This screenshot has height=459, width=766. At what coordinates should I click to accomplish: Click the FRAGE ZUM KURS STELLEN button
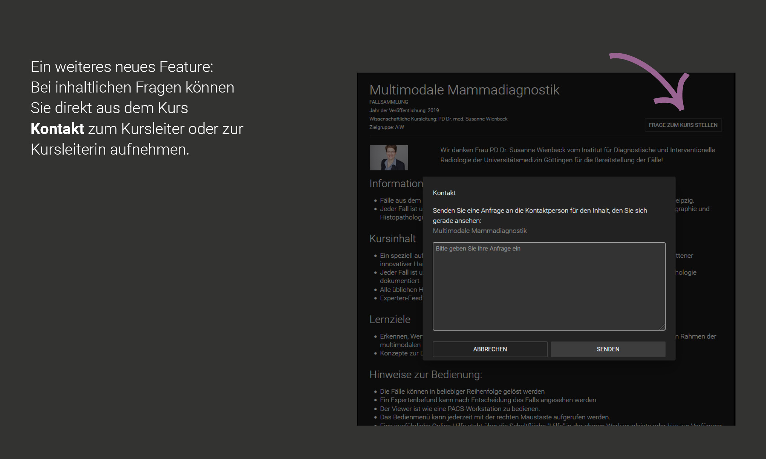click(x=683, y=125)
